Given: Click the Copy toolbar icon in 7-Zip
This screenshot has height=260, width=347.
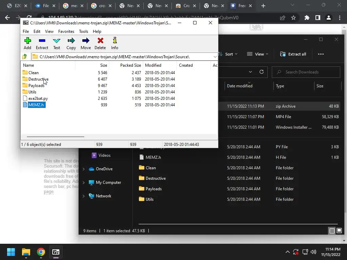Looking at the screenshot, I should point(71,43).
